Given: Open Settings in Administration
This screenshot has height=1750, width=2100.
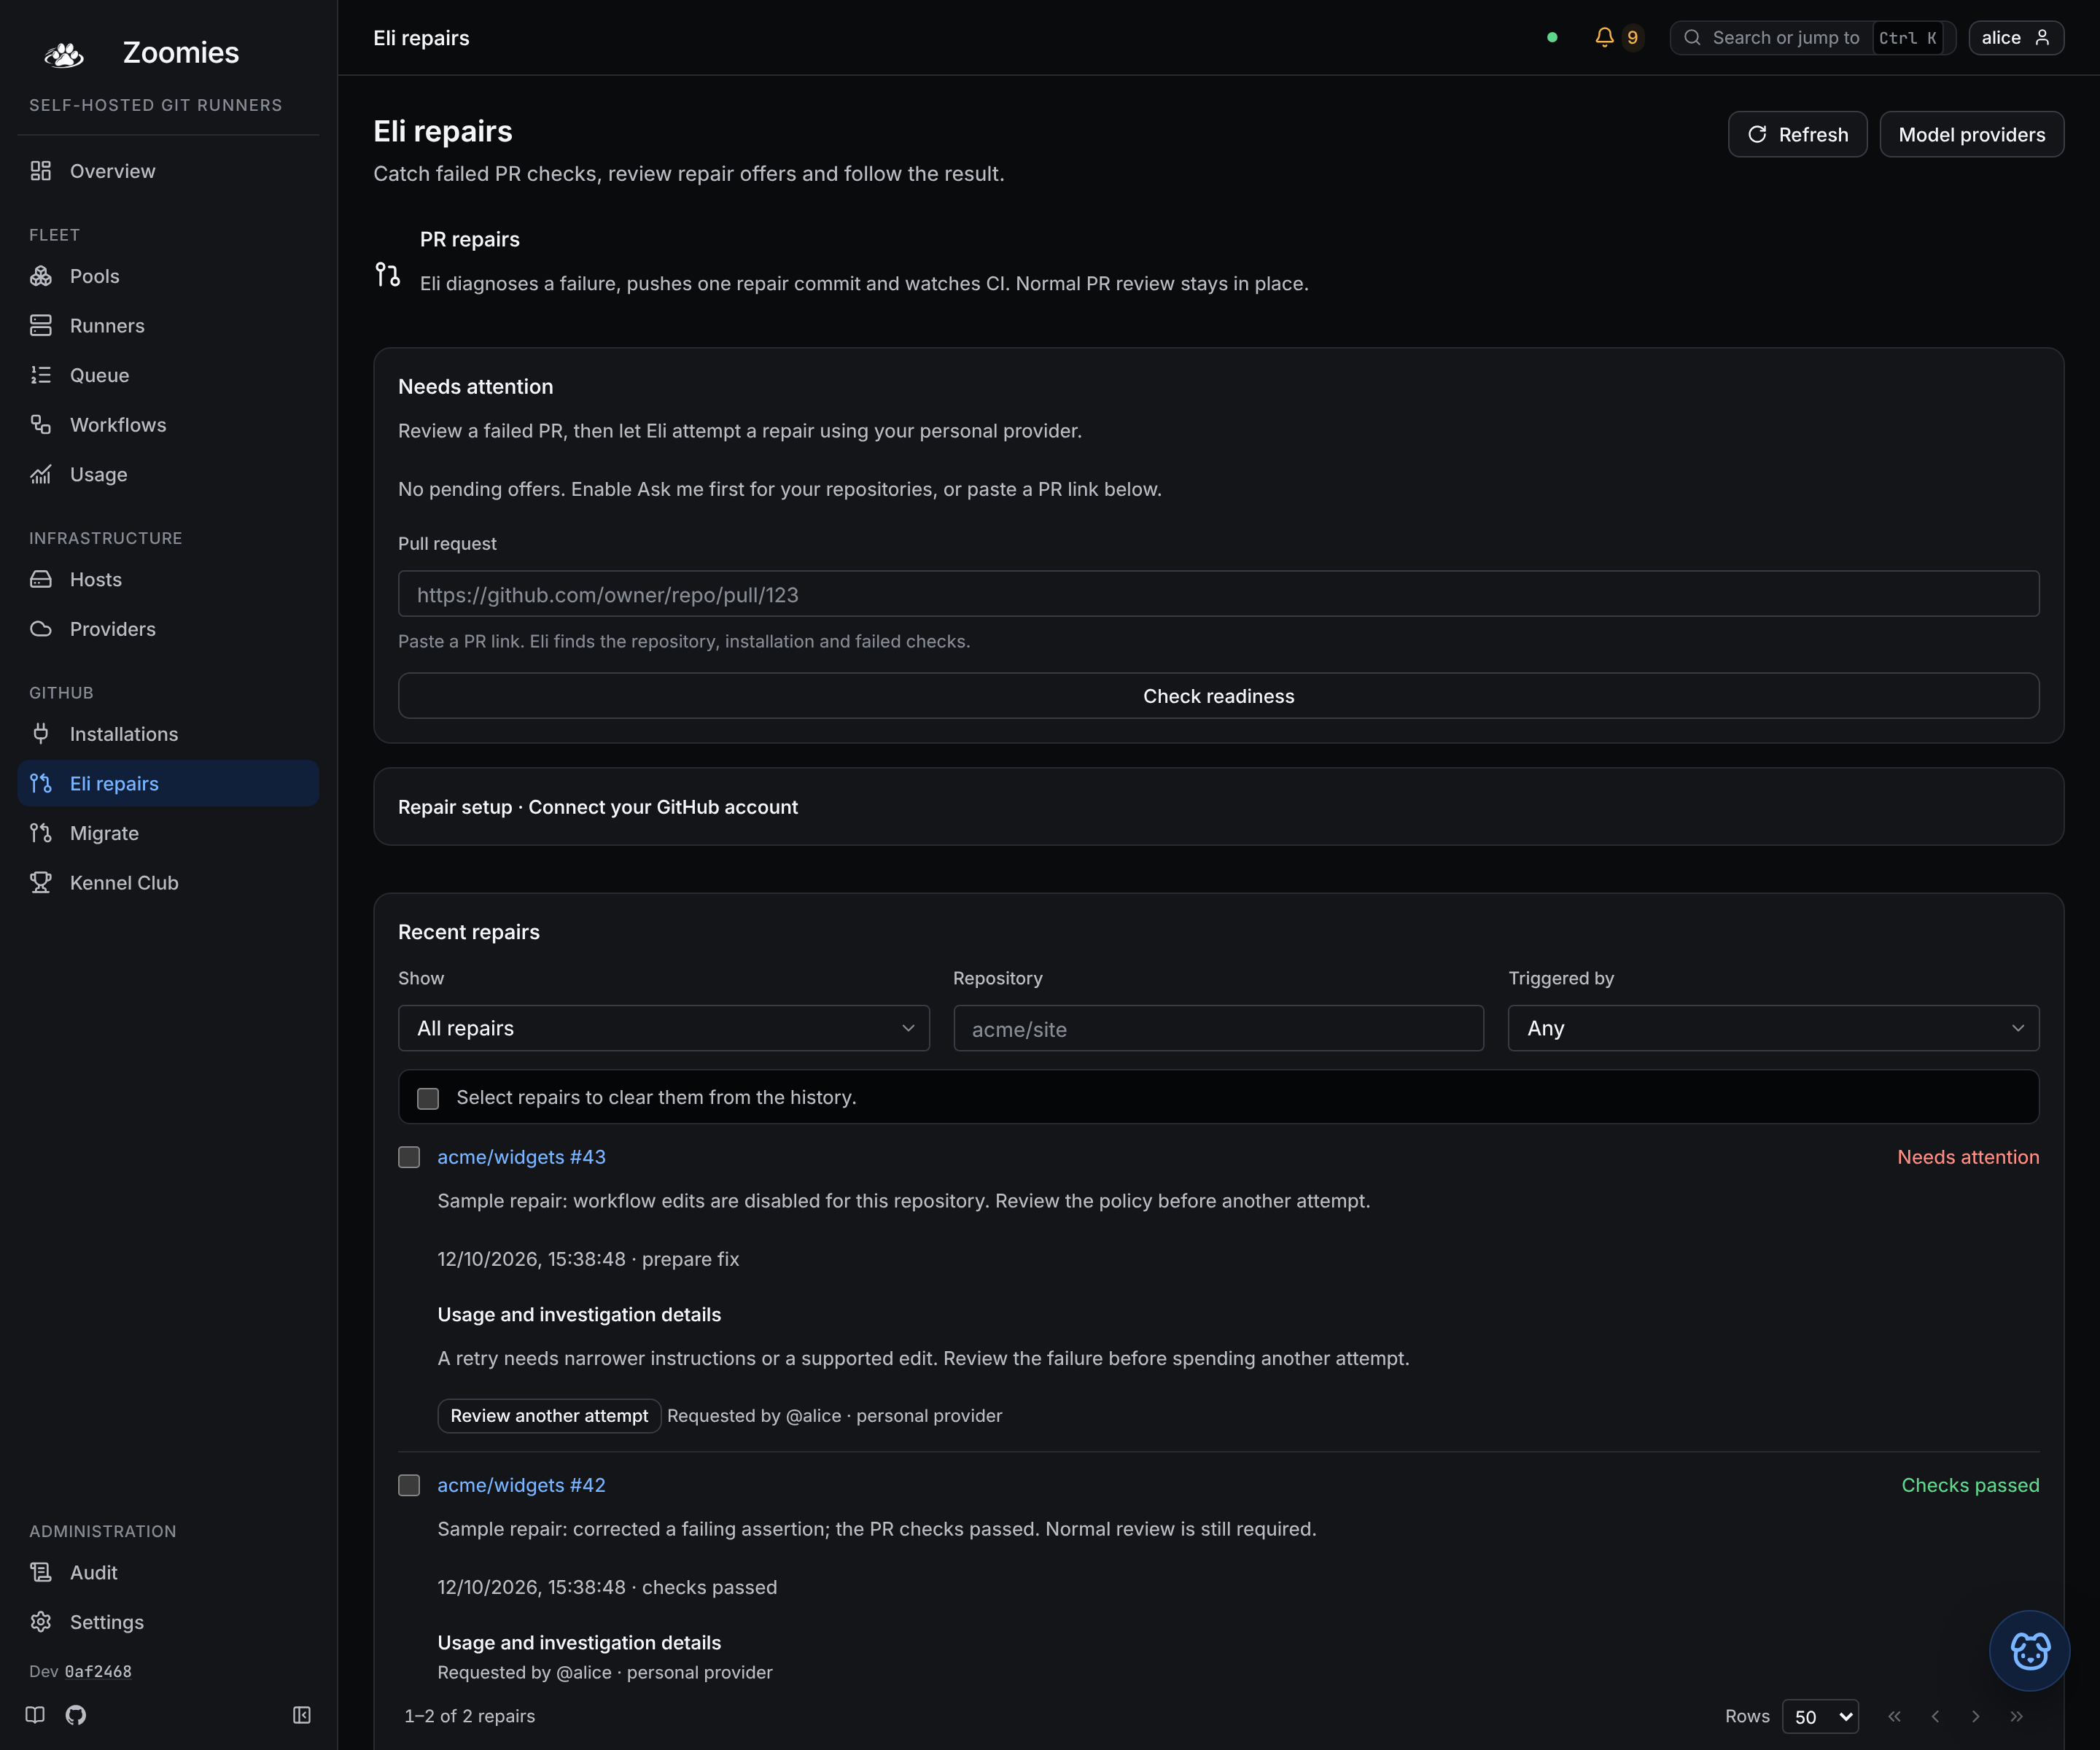Looking at the screenshot, I should pyautogui.click(x=168, y=1622).
